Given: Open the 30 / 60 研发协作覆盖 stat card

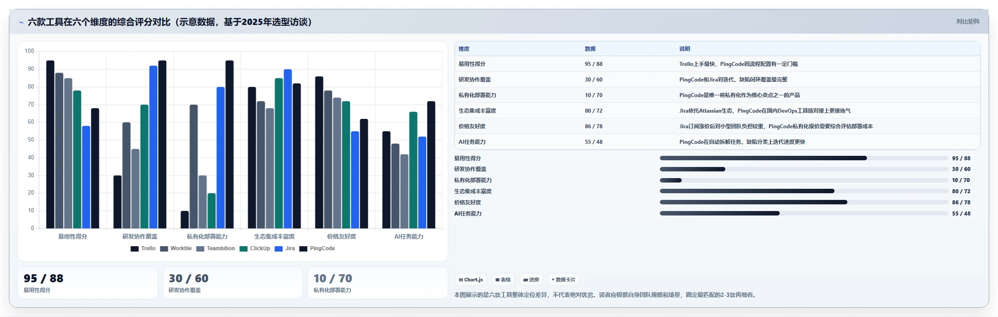Looking at the screenshot, I should tap(233, 283).
